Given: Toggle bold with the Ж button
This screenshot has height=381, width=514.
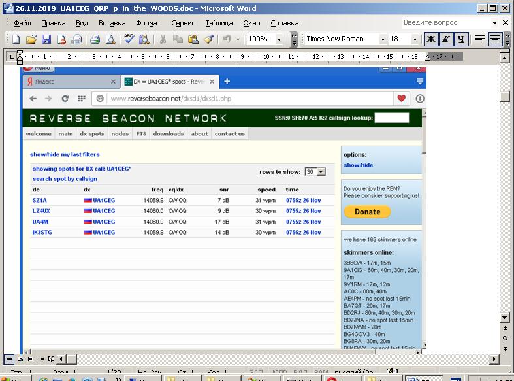Looking at the screenshot, I should 430,39.
